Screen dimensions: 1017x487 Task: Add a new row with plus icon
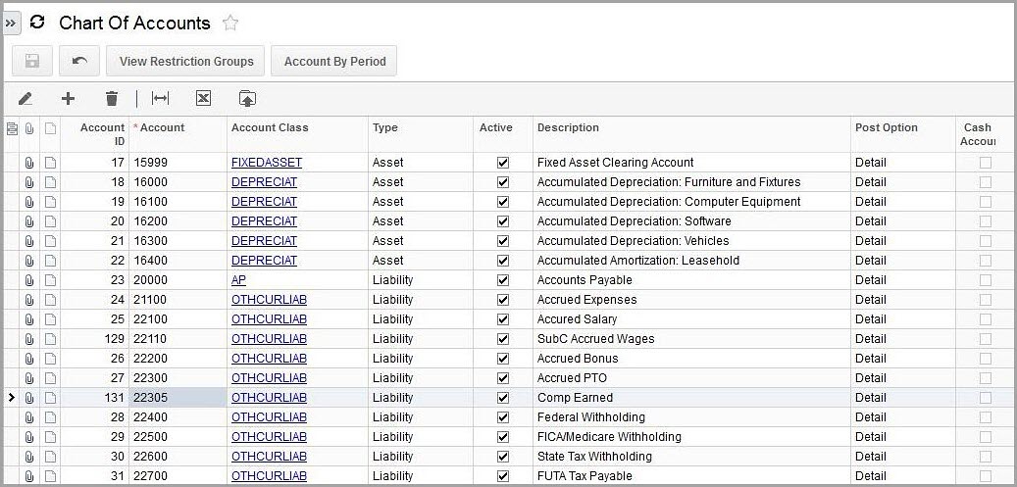(68, 98)
